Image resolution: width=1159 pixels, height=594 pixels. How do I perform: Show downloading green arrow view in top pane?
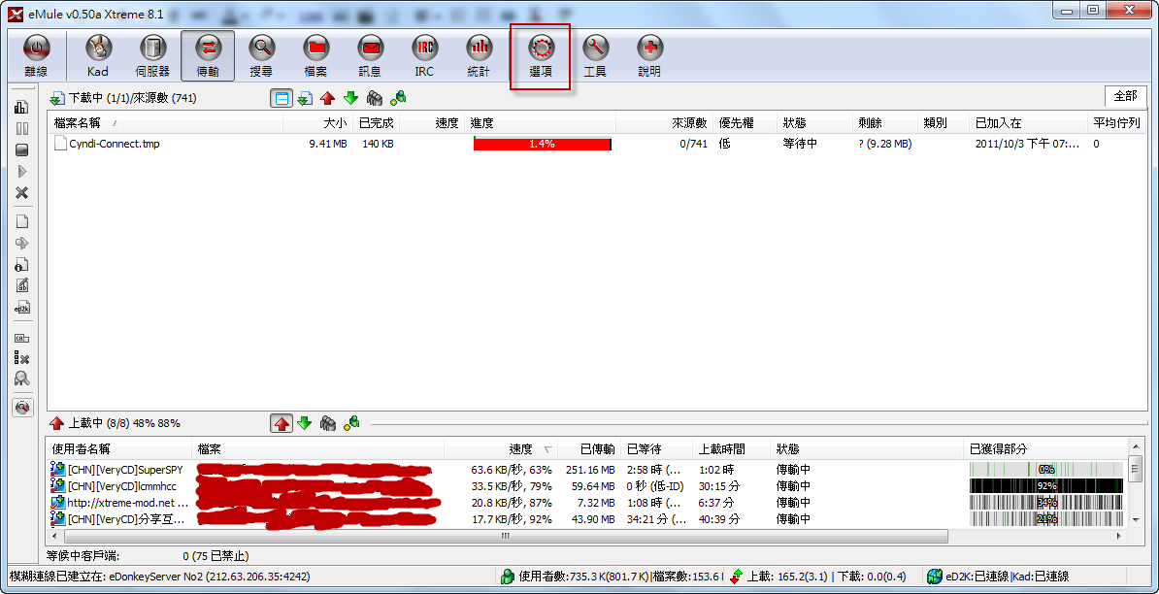[350, 97]
